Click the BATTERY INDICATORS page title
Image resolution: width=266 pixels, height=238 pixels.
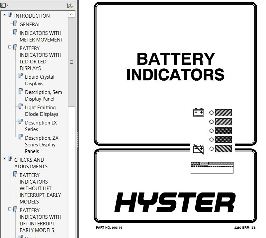pyautogui.click(x=175, y=66)
